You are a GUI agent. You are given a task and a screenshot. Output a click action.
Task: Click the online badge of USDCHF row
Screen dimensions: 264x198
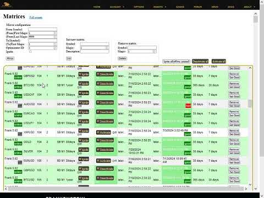18,96
